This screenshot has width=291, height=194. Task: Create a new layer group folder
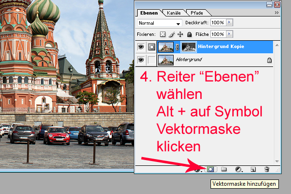pos(224,169)
